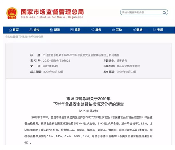Click the paragraph line starting 2019年下半年
This screenshot has height=150, width=175.
(92, 117)
